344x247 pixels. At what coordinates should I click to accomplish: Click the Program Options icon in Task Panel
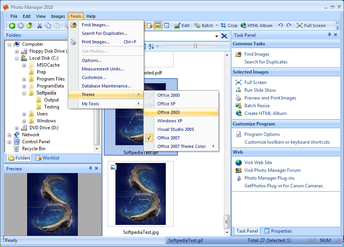click(239, 134)
